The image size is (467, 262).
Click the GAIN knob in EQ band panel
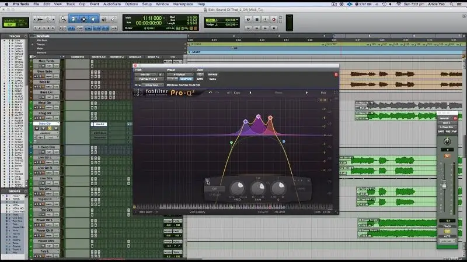pyautogui.click(x=257, y=187)
